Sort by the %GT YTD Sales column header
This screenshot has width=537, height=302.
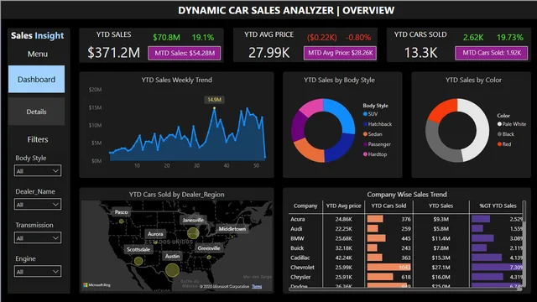[x=498, y=206]
